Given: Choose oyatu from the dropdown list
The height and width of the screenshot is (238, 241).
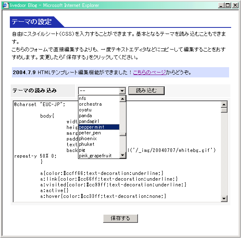Looking at the screenshot, I should [x=99, y=110].
